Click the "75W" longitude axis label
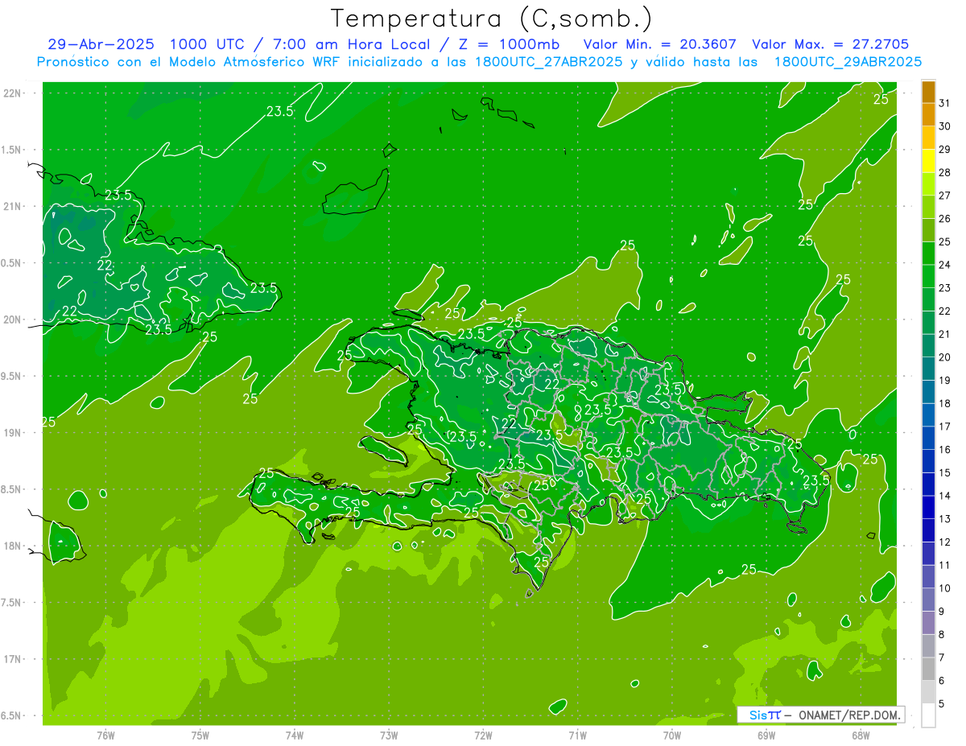Viewport: 966px width, 746px height. [x=200, y=735]
